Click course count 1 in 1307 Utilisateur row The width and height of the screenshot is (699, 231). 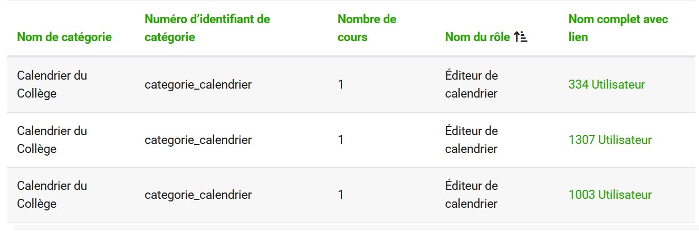click(x=341, y=140)
